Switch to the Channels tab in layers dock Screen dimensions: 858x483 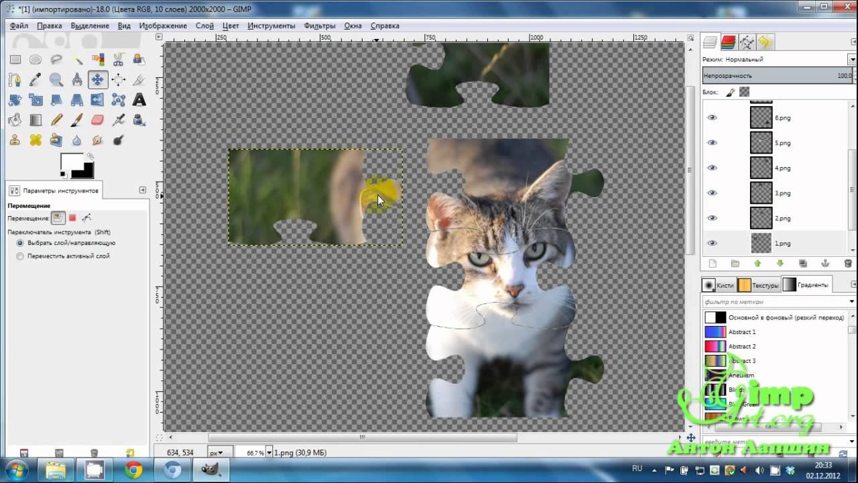pos(729,43)
